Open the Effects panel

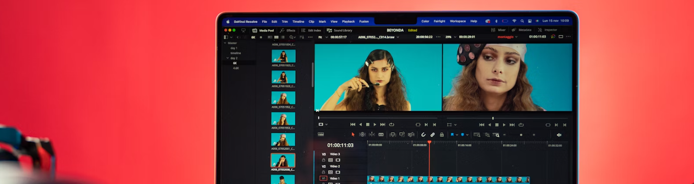click(x=288, y=30)
